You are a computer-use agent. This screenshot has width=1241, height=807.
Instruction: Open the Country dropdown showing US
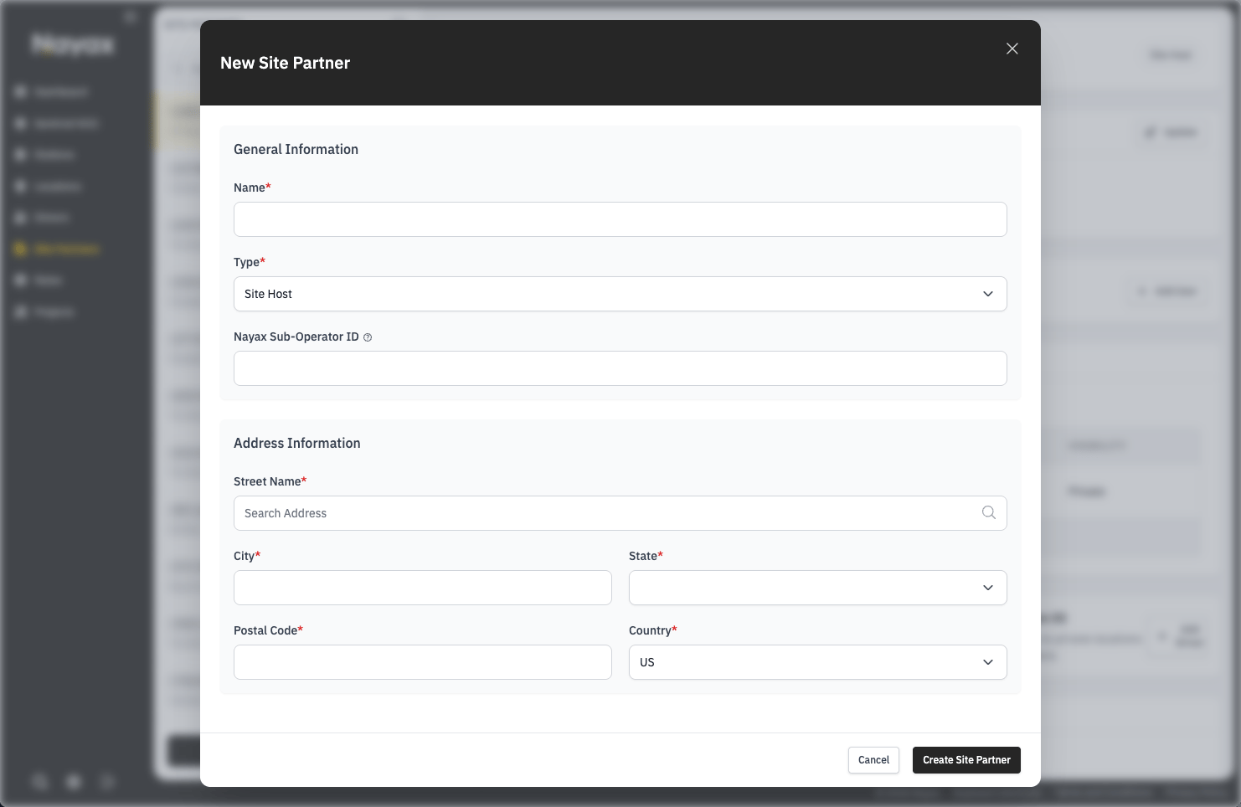tap(817, 662)
